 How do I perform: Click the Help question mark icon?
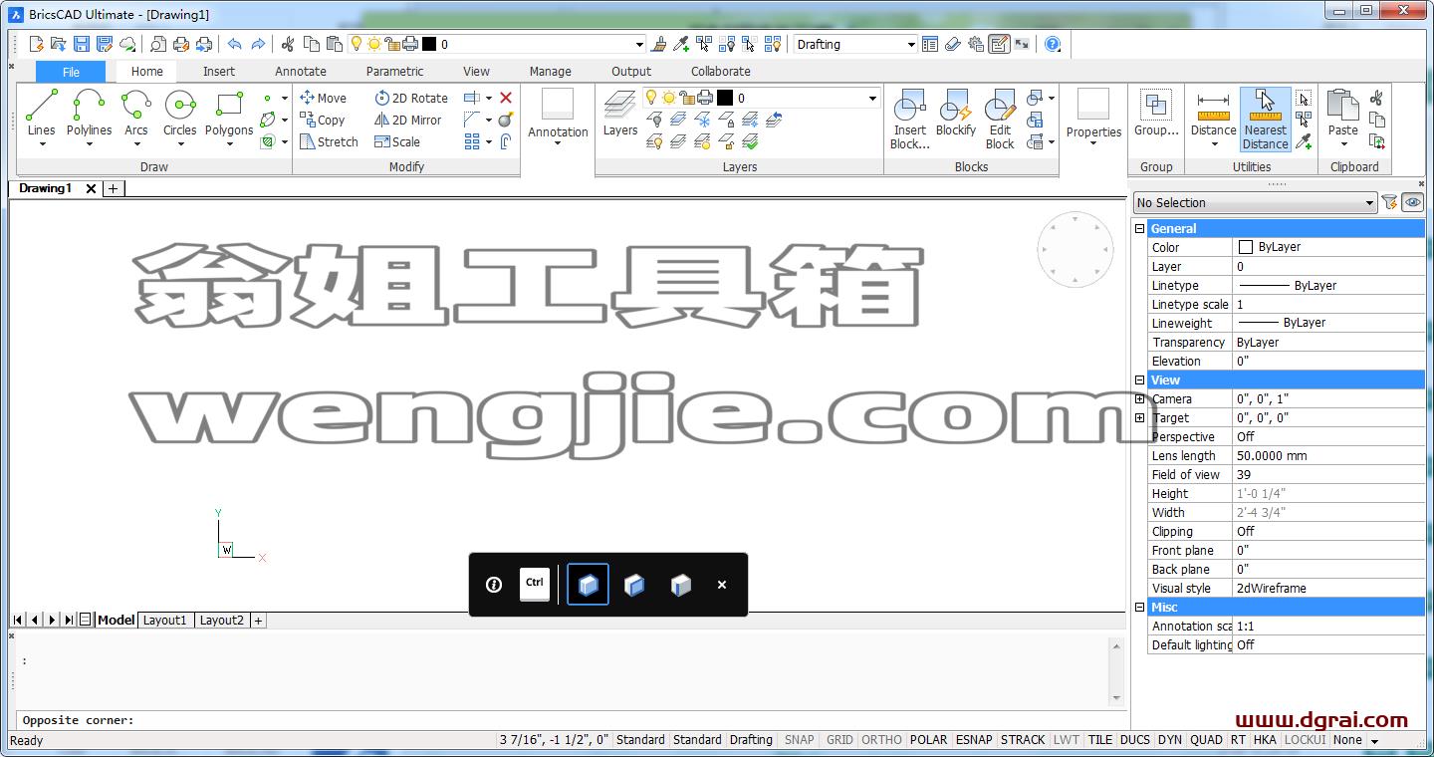[x=1053, y=44]
